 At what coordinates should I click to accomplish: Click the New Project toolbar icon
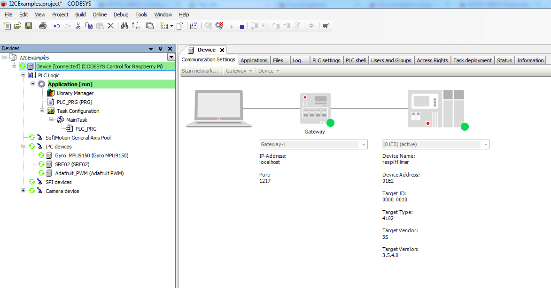[x=7, y=26]
